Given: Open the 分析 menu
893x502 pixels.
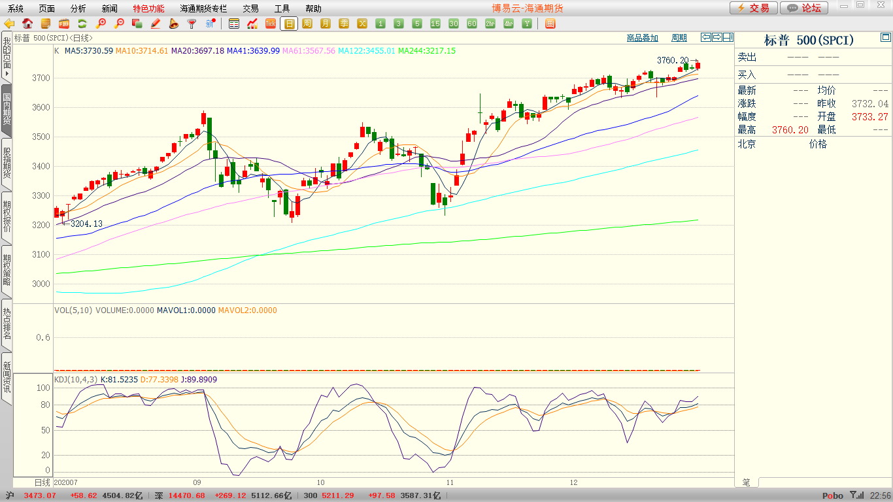Looking at the screenshot, I should [x=78, y=8].
